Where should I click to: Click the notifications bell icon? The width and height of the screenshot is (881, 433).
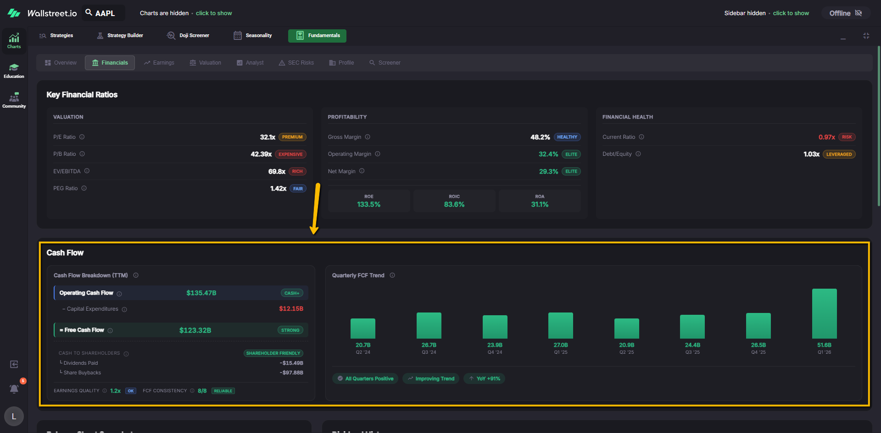coord(14,389)
